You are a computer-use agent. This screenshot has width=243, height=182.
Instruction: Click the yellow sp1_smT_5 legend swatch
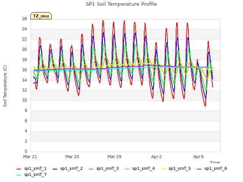163,169
